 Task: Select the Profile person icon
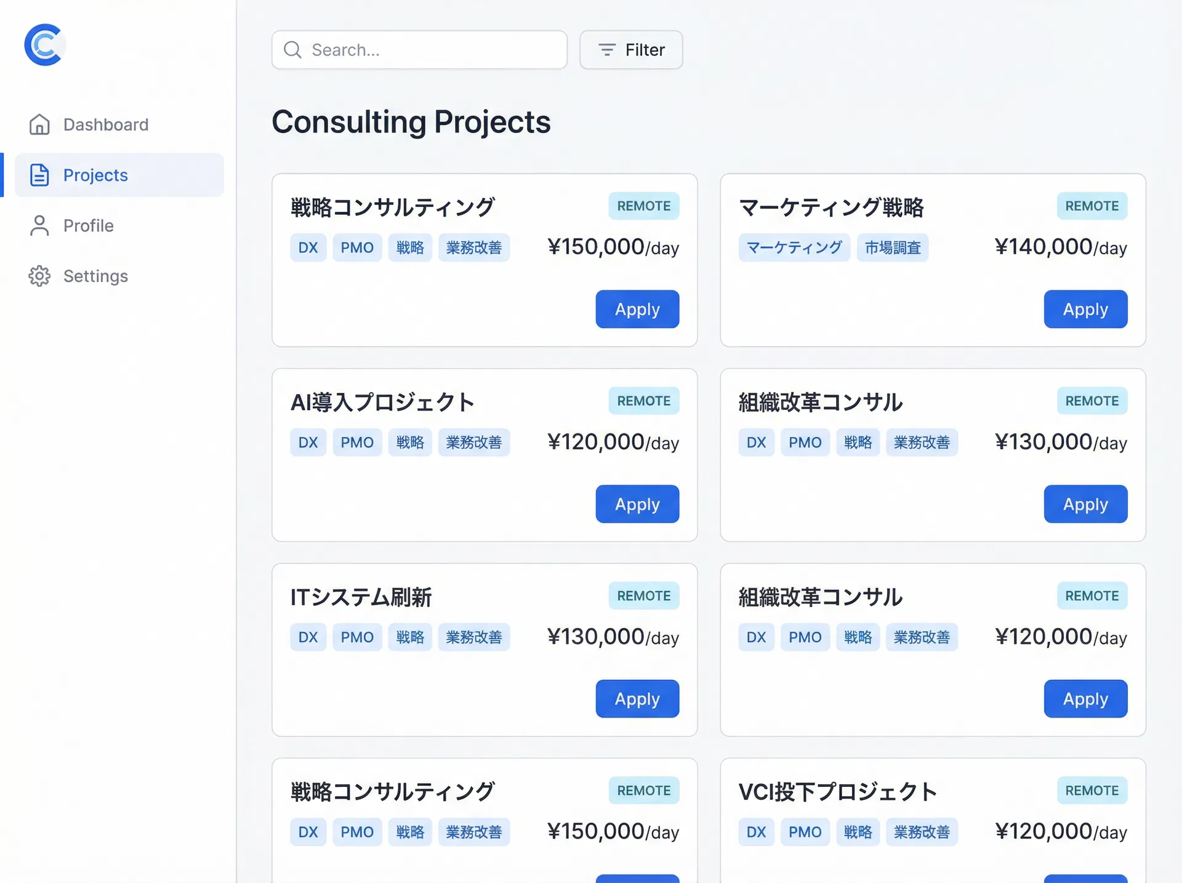point(39,225)
